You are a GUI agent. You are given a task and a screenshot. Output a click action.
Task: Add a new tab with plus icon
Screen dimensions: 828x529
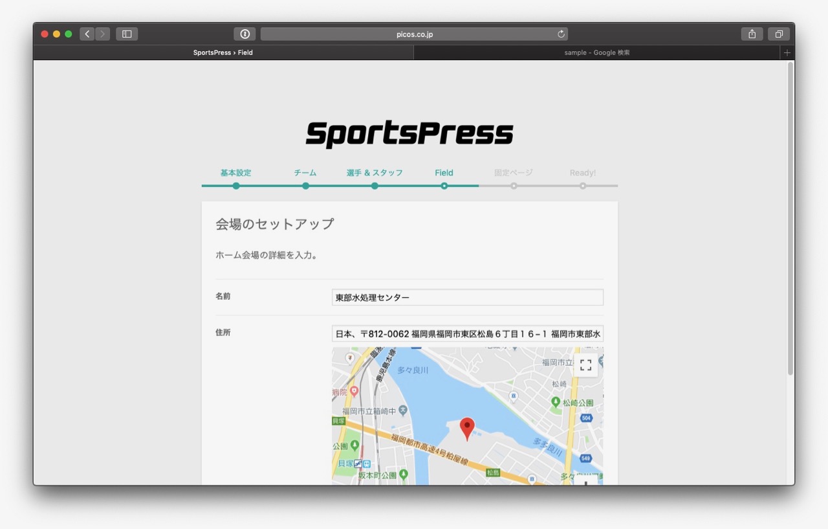click(787, 52)
